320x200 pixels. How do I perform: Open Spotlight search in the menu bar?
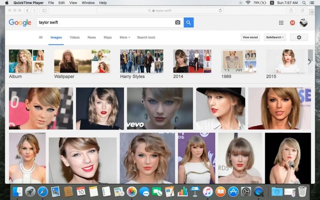[x=304, y=3]
